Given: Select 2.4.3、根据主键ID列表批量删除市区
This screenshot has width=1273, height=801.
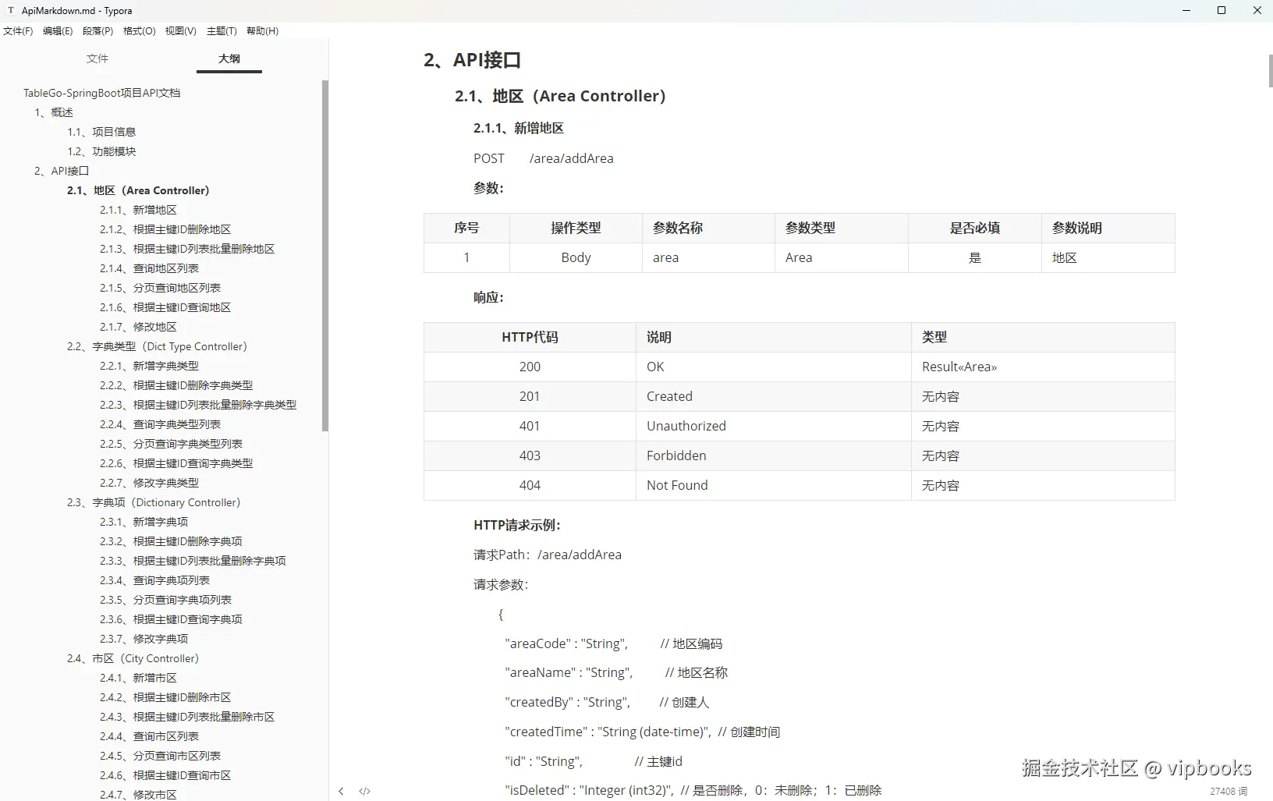Looking at the screenshot, I should click(x=187, y=717).
